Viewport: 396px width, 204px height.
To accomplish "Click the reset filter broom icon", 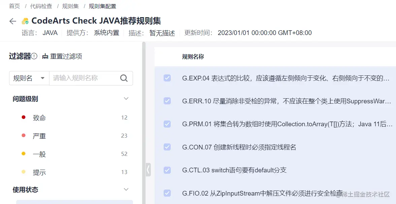I will click(x=45, y=56).
